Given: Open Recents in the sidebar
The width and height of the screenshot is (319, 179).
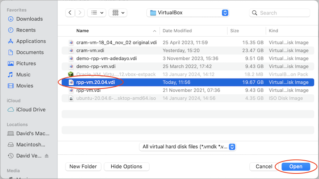Looking at the screenshot, I should [x=26, y=30].
